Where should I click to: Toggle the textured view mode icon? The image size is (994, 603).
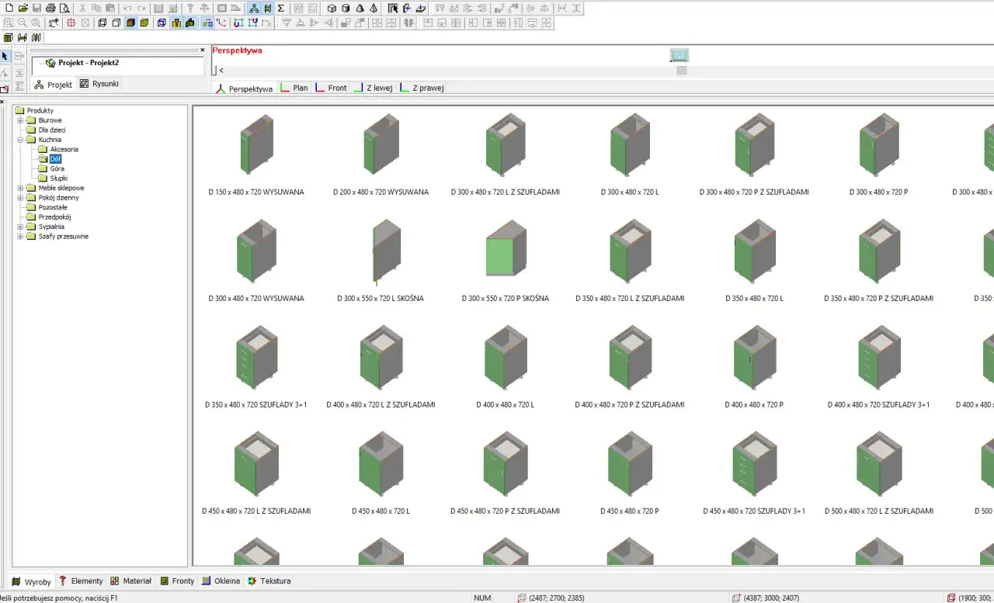coord(144,23)
